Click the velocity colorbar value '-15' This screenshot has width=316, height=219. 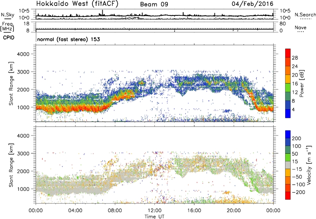(x=297, y=169)
